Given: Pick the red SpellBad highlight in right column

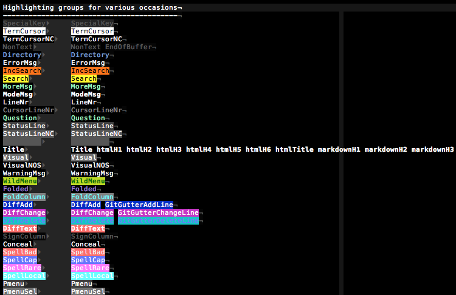Looking at the screenshot, I should (x=88, y=253).
